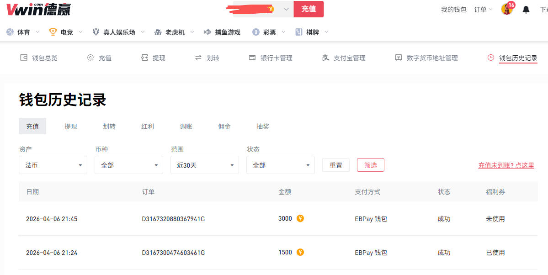Select the 老虎机 slot machine icon
The width and height of the screenshot is (548, 275).
158,32
